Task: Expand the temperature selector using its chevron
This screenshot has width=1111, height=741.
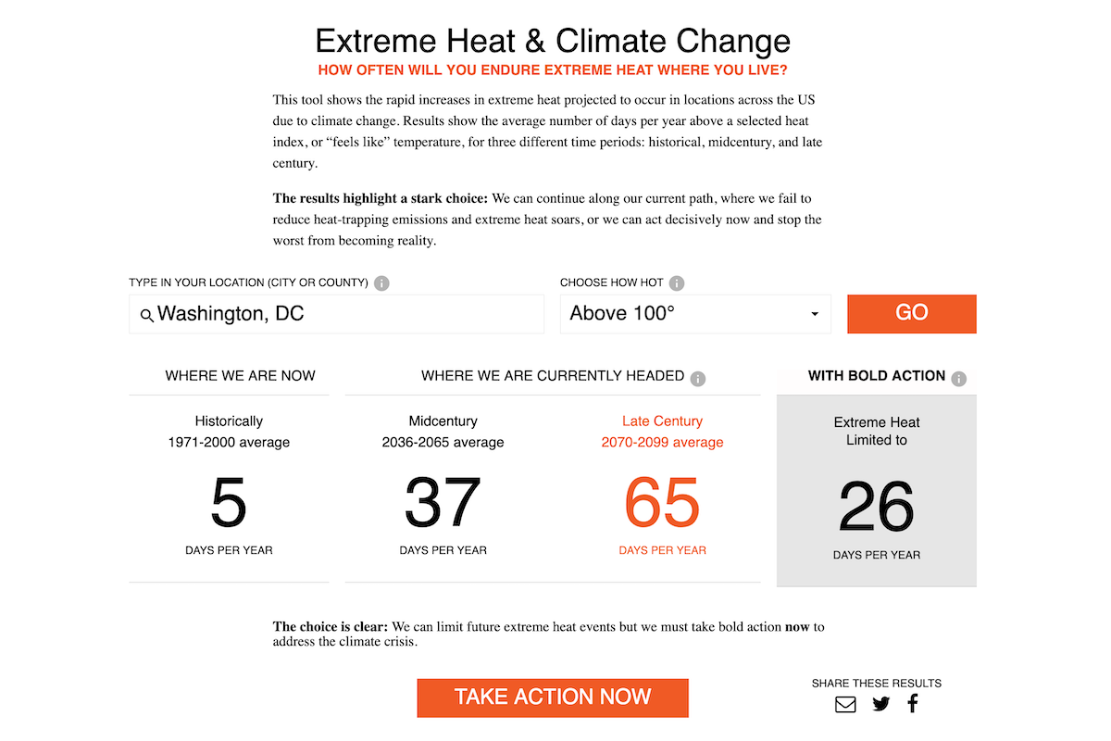Action: [x=814, y=314]
